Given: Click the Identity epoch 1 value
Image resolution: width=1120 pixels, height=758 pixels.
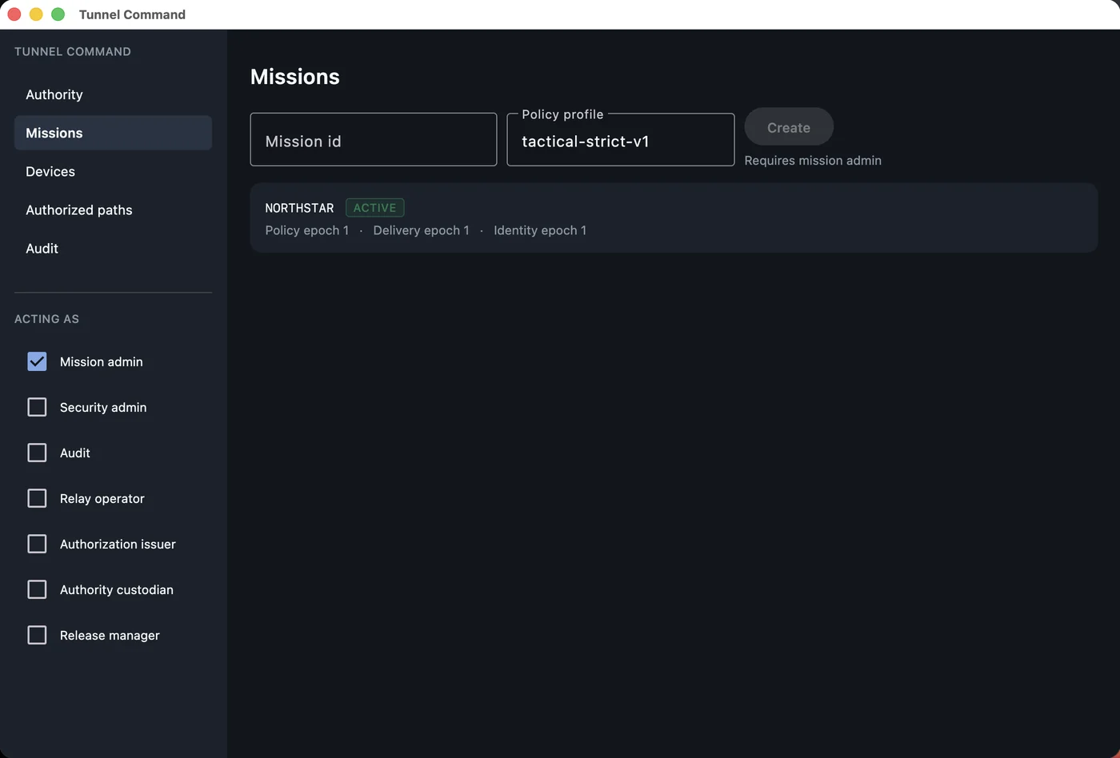Looking at the screenshot, I should tap(540, 230).
